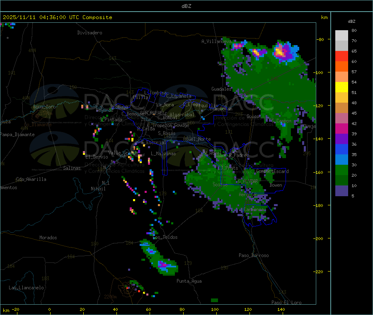Click the Lag_Llancanelo label
This screenshot has height=315, width=373.
point(27,288)
